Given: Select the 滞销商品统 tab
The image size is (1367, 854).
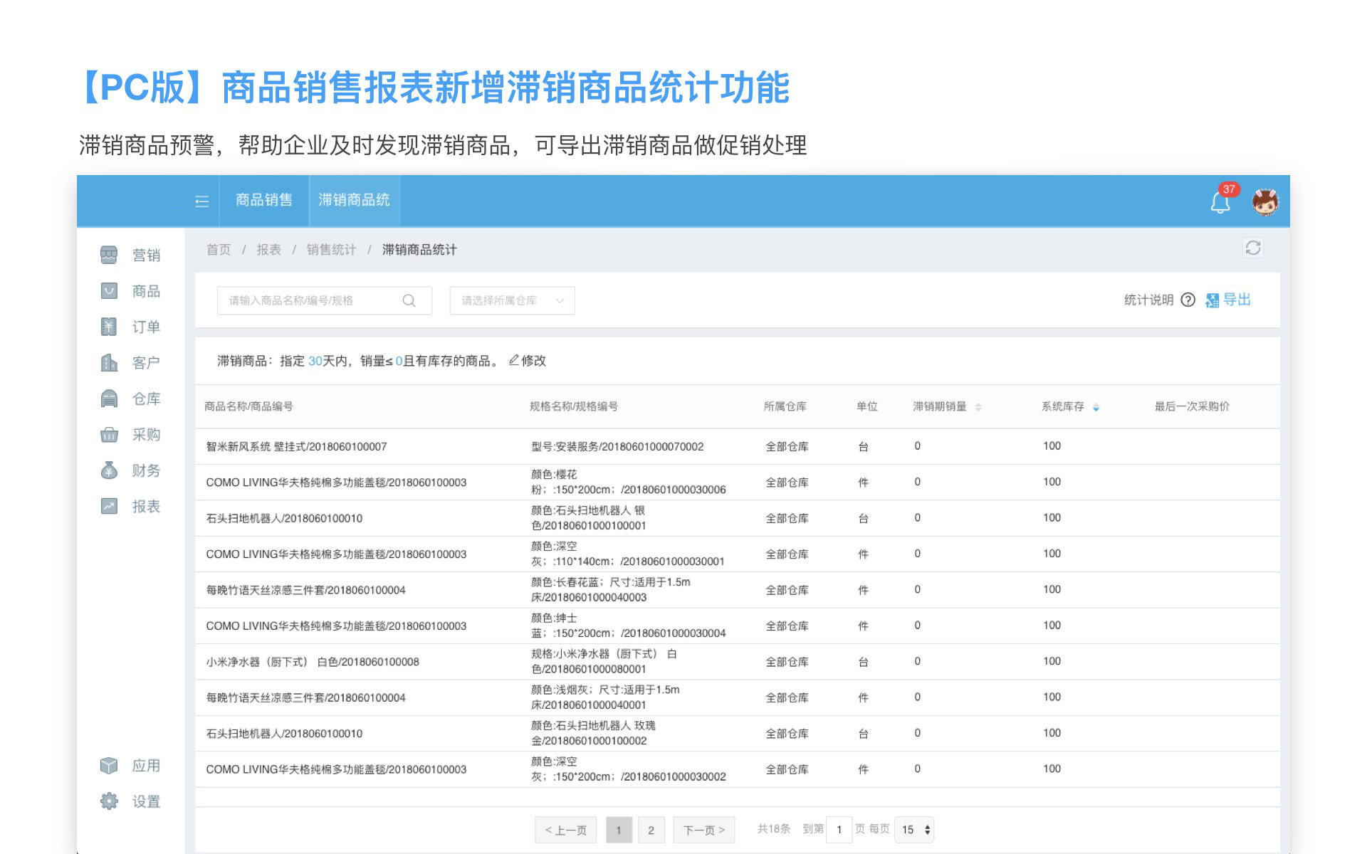Looking at the screenshot, I should (x=354, y=200).
